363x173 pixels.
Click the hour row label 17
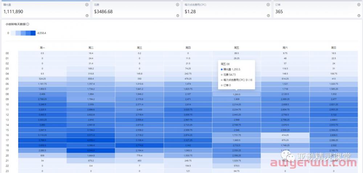point(7,140)
